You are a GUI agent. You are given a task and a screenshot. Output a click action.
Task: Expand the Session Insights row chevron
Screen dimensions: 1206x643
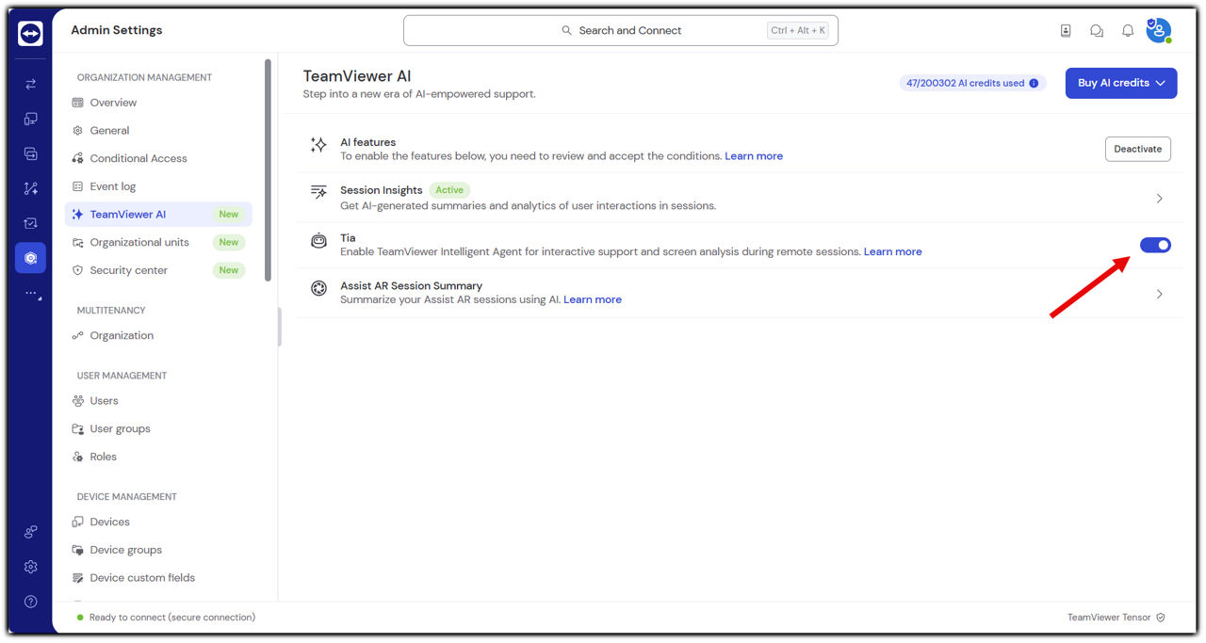[1159, 199]
